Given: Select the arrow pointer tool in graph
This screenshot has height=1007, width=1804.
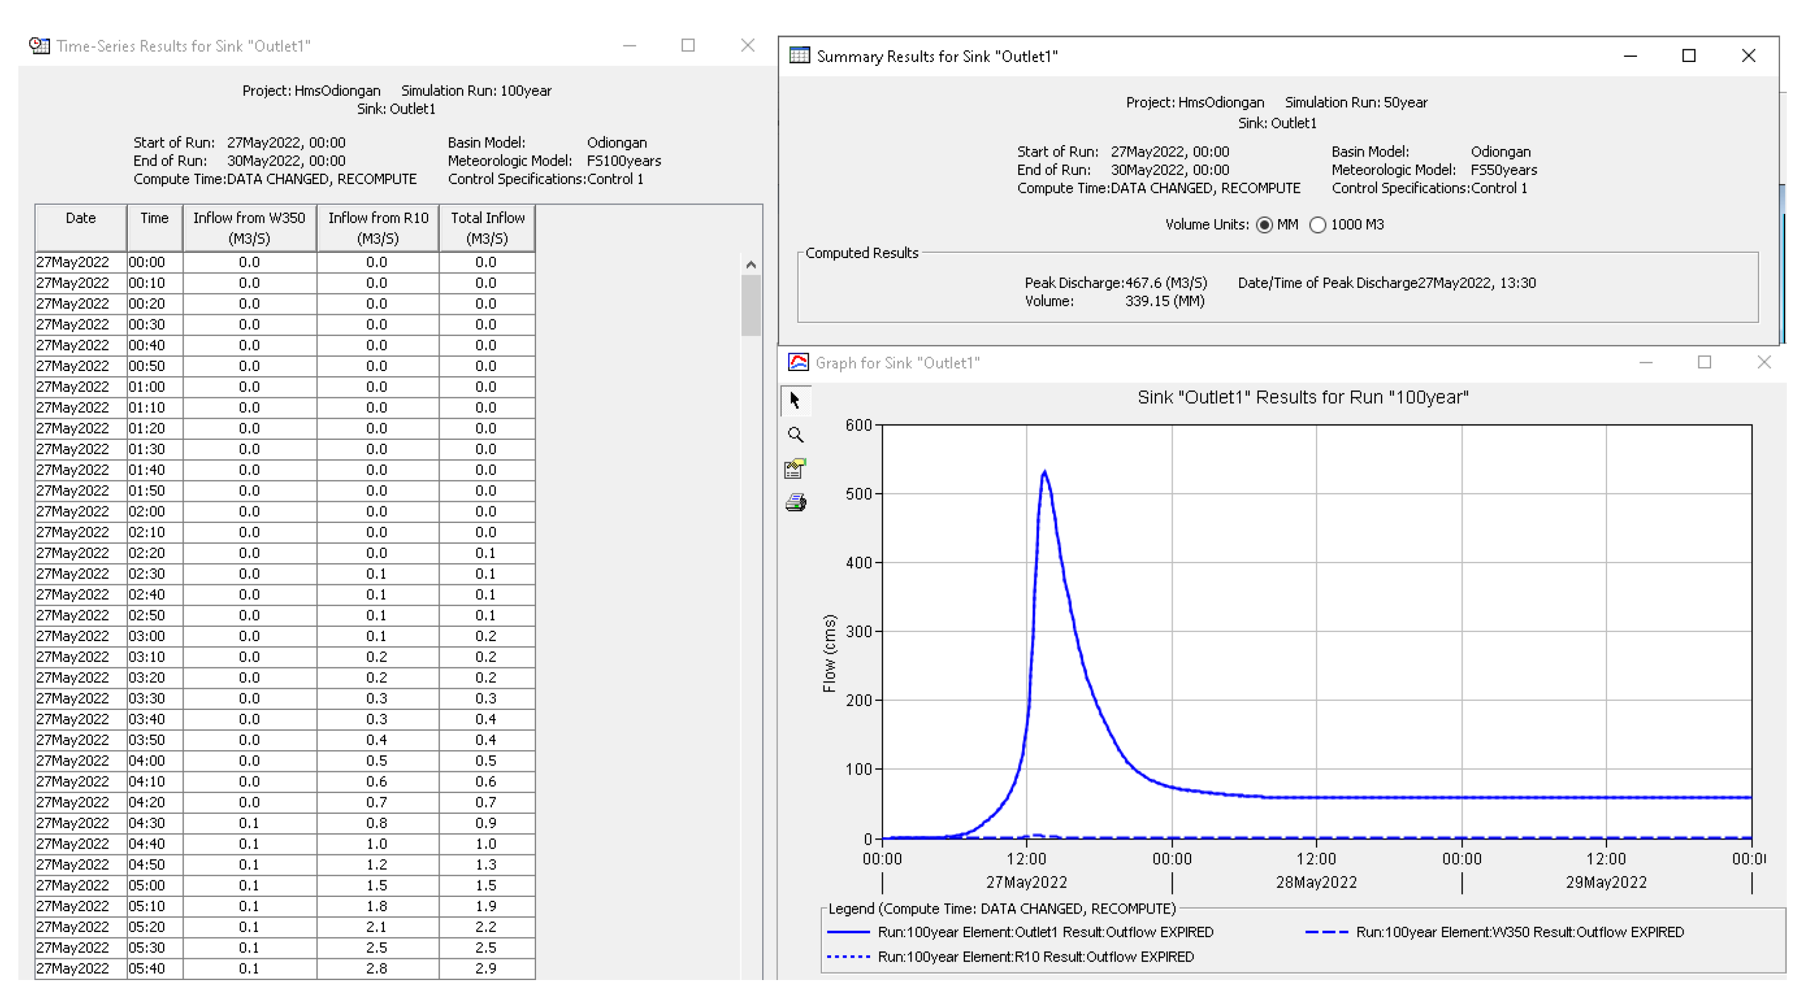Looking at the screenshot, I should coord(795,400).
